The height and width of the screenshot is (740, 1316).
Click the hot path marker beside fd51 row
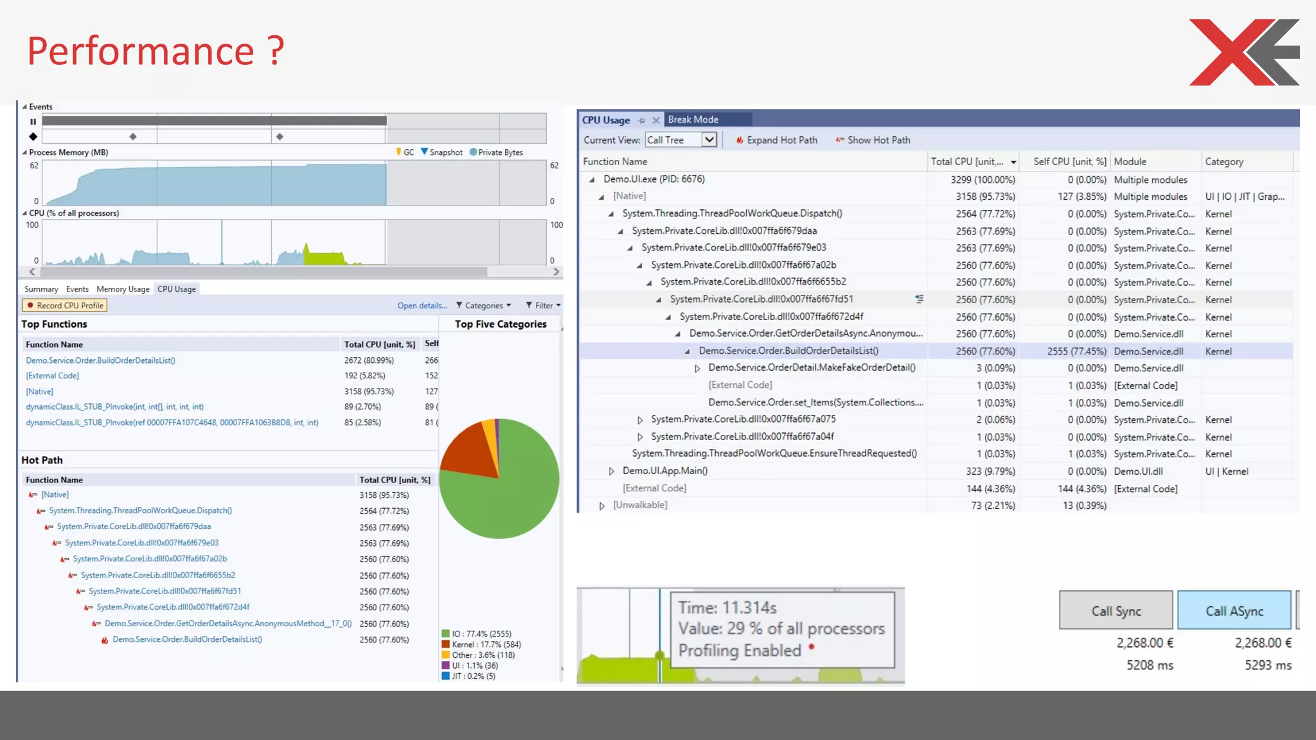coord(919,299)
